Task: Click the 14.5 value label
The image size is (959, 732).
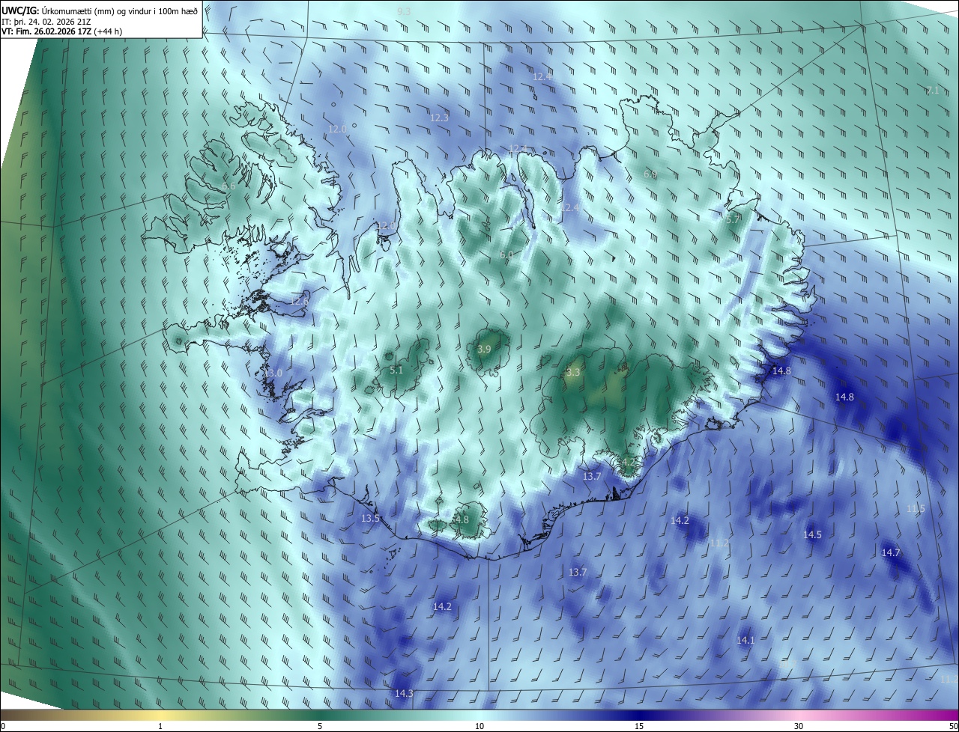Action: tap(812, 534)
